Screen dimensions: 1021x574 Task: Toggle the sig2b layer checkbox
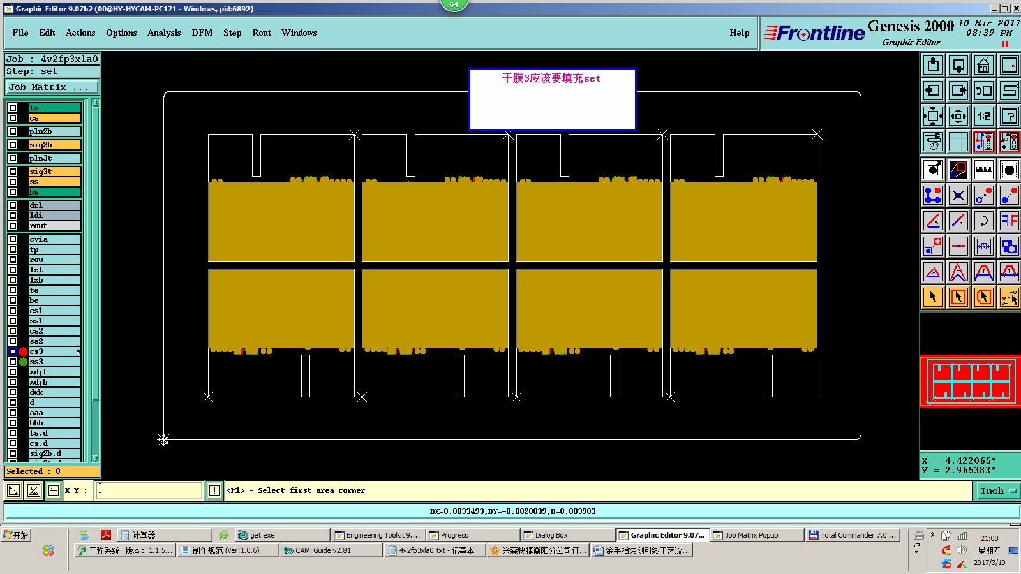(x=13, y=145)
